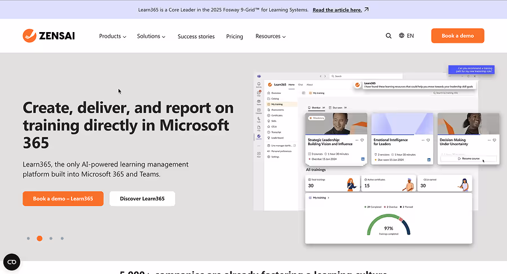The height and width of the screenshot is (274, 507).
Task: Open the Strategic Leadership card thumbnail
Action: [x=336, y=124]
